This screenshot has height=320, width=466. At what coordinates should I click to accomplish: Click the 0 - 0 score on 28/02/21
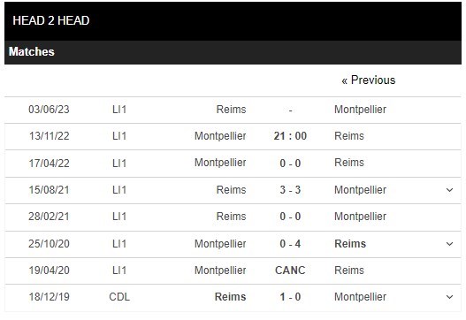pos(290,217)
